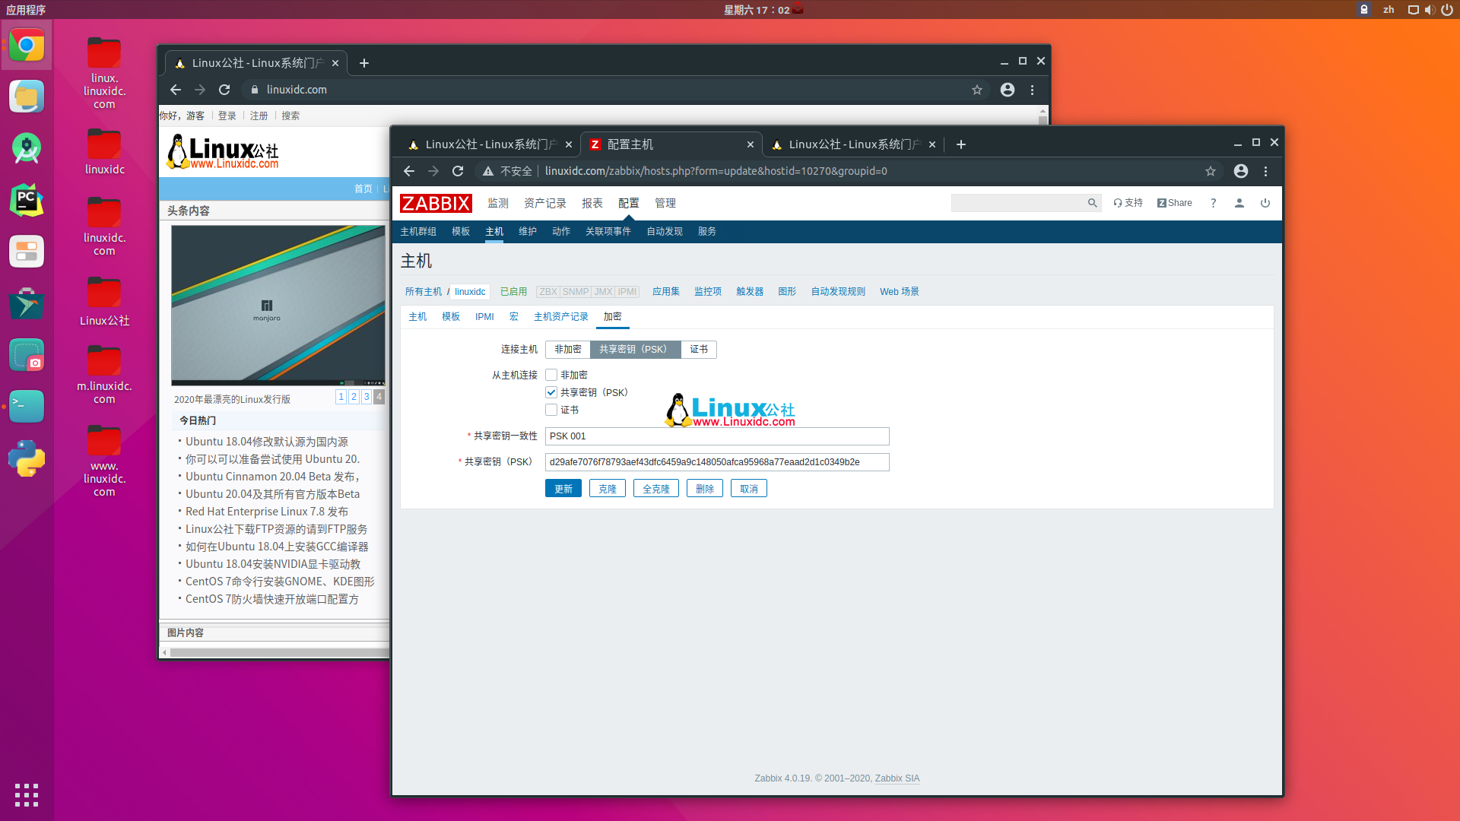Open the front Chrome three-dot menu
The height and width of the screenshot is (821, 1460).
click(x=1265, y=171)
